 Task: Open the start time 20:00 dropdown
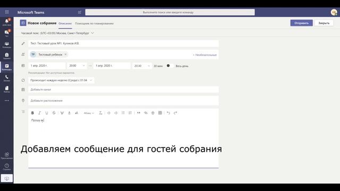(76, 66)
